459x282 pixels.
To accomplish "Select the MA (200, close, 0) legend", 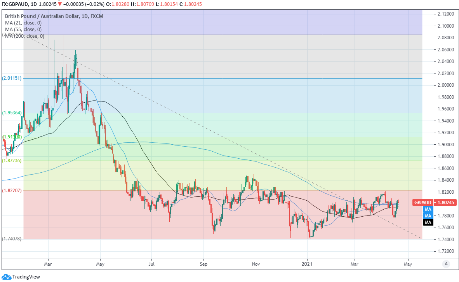I will click(25, 36).
